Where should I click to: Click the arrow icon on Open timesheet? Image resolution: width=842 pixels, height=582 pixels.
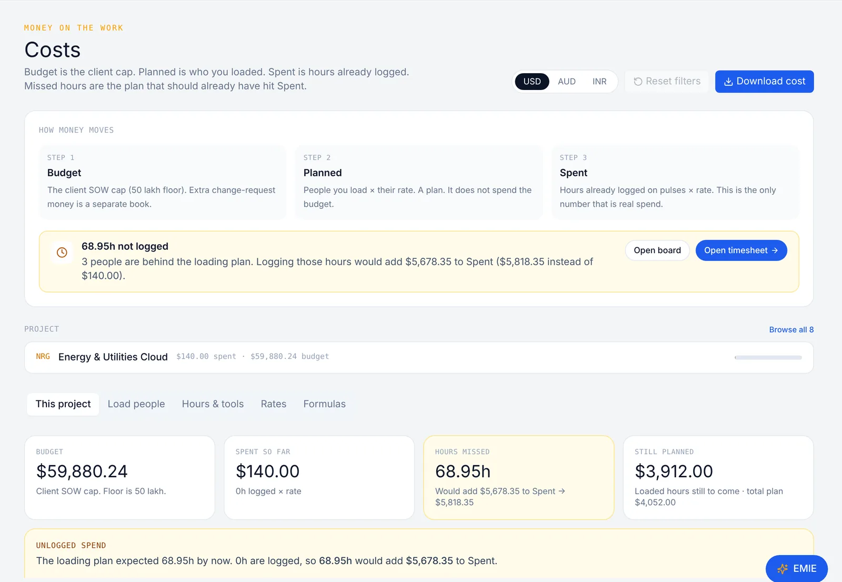tap(775, 250)
